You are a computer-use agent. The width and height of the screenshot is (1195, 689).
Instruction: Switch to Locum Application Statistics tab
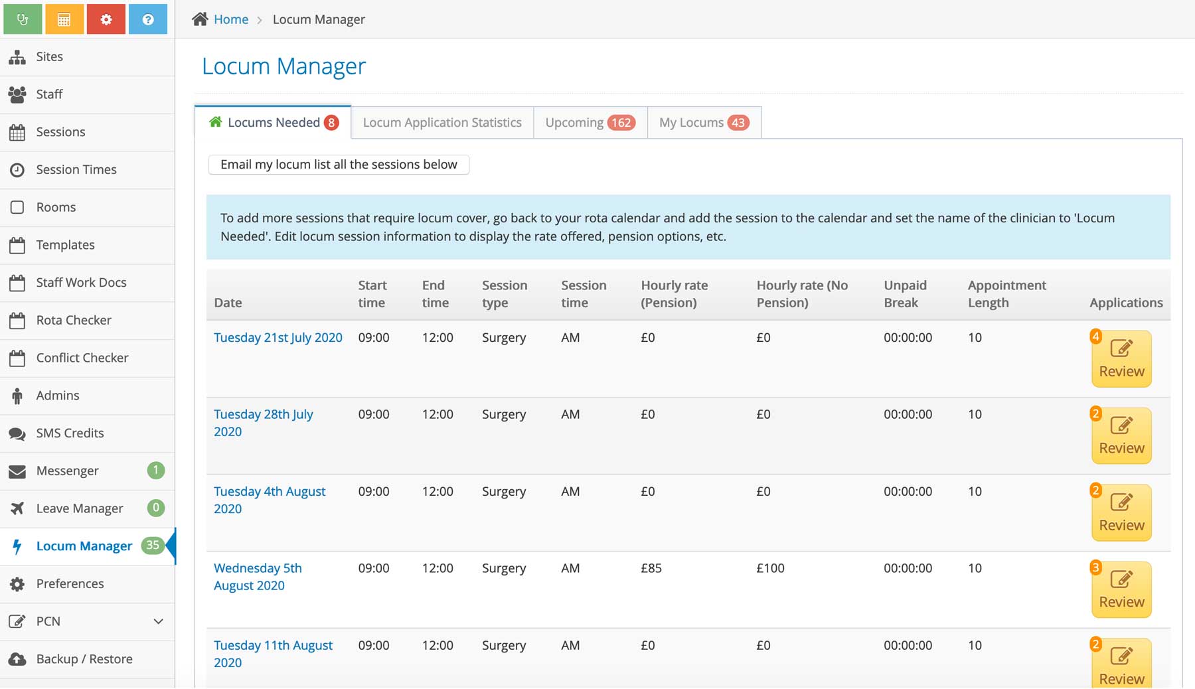tap(441, 123)
